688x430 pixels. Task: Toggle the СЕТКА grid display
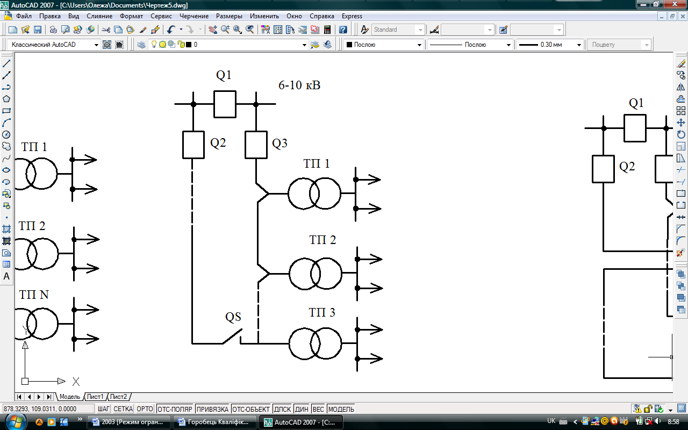[x=123, y=409]
